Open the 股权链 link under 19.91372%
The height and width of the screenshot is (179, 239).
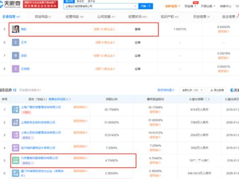pos(155,137)
